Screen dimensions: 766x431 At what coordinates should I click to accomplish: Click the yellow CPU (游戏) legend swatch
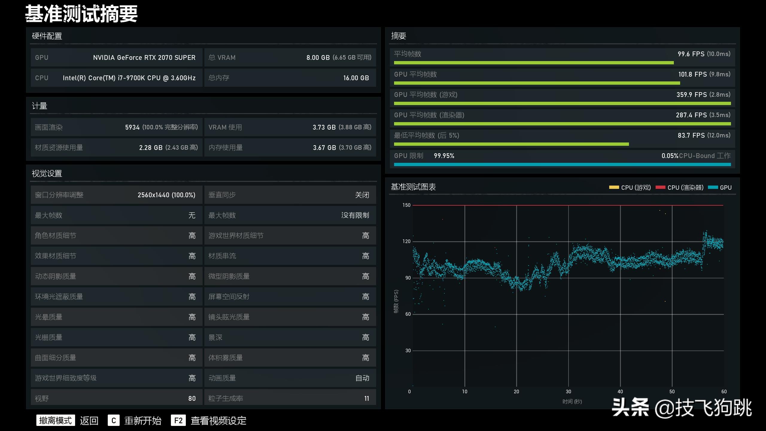[x=614, y=187]
